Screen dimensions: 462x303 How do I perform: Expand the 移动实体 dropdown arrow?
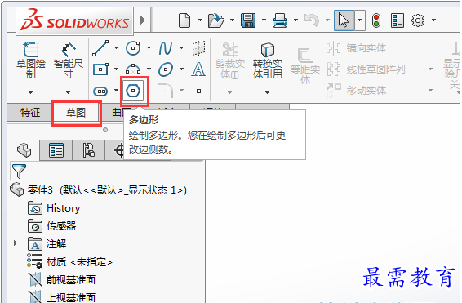(x=430, y=90)
